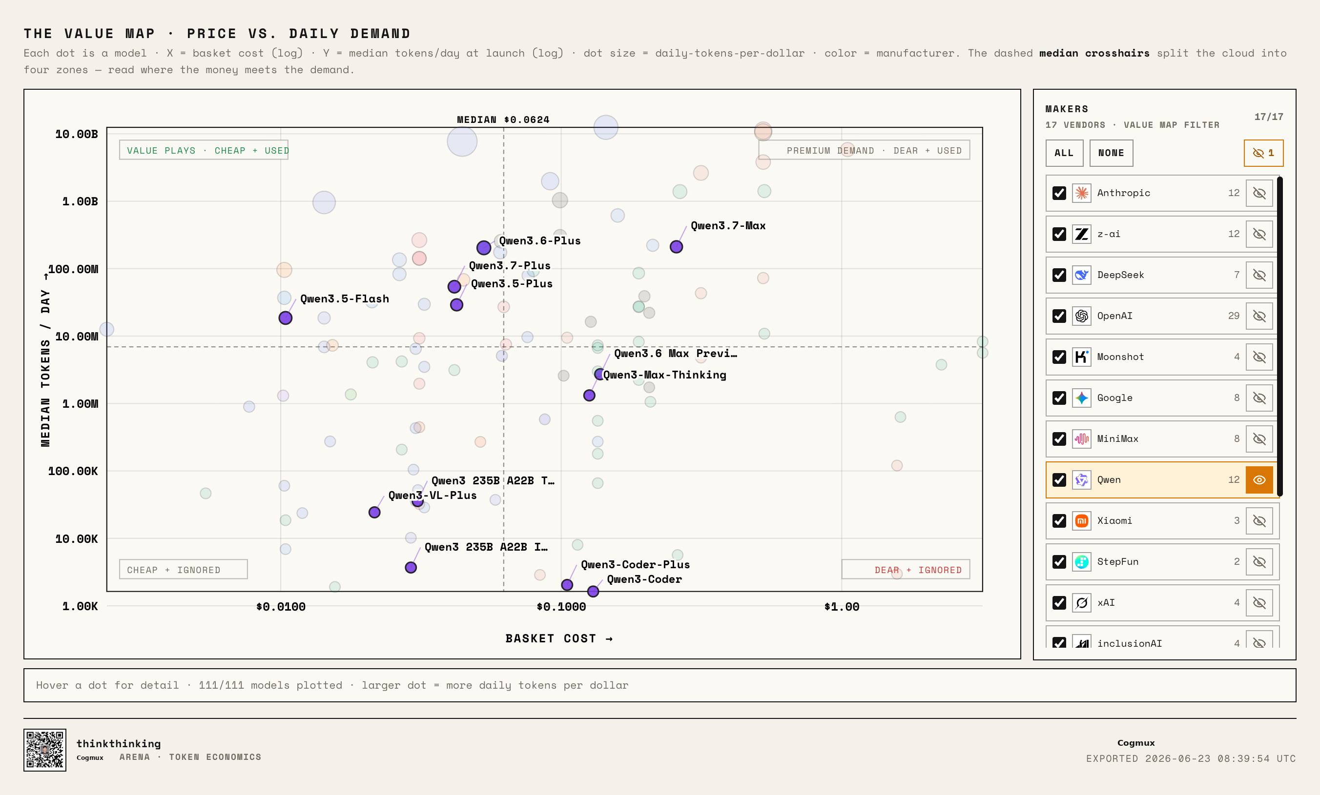
Task: Click the 'PREMIUM DEMAND · DEAR + USED' label
Action: pos(874,150)
